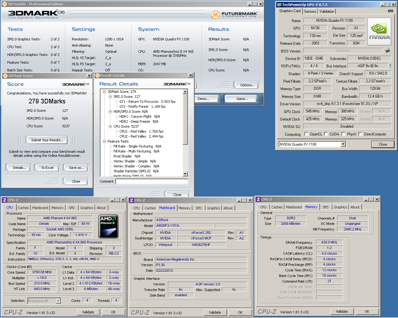This screenshot has height=318, width=398.
Task: Click the 2940.2 MHz NB Frequency value
Action: [x=353, y=229]
